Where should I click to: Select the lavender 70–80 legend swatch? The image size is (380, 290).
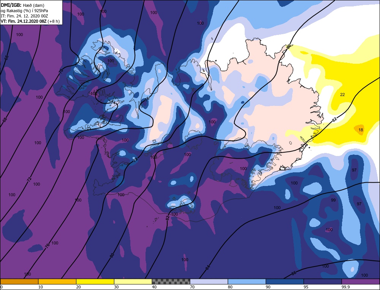coord(209,281)
